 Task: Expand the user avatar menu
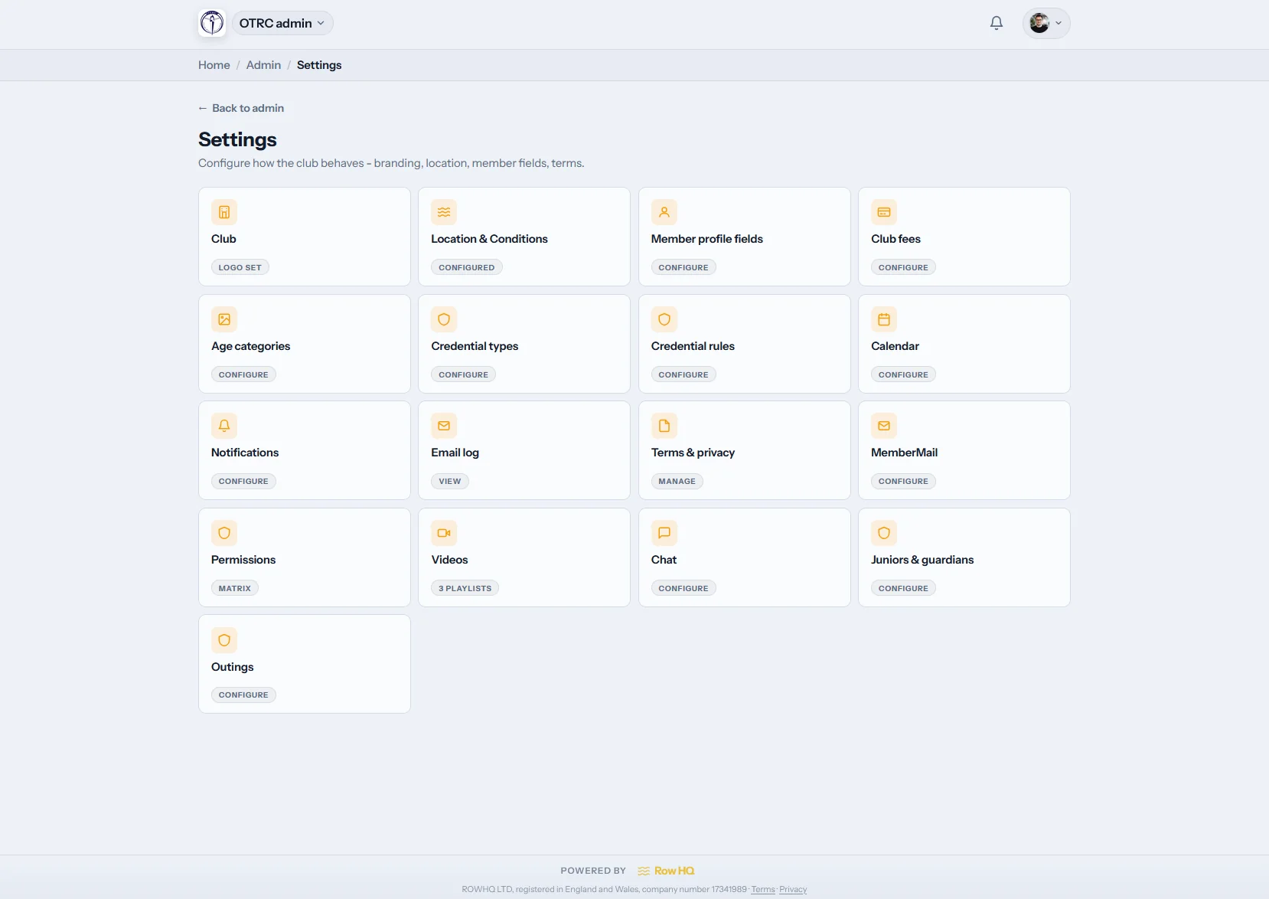tap(1046, 23)
